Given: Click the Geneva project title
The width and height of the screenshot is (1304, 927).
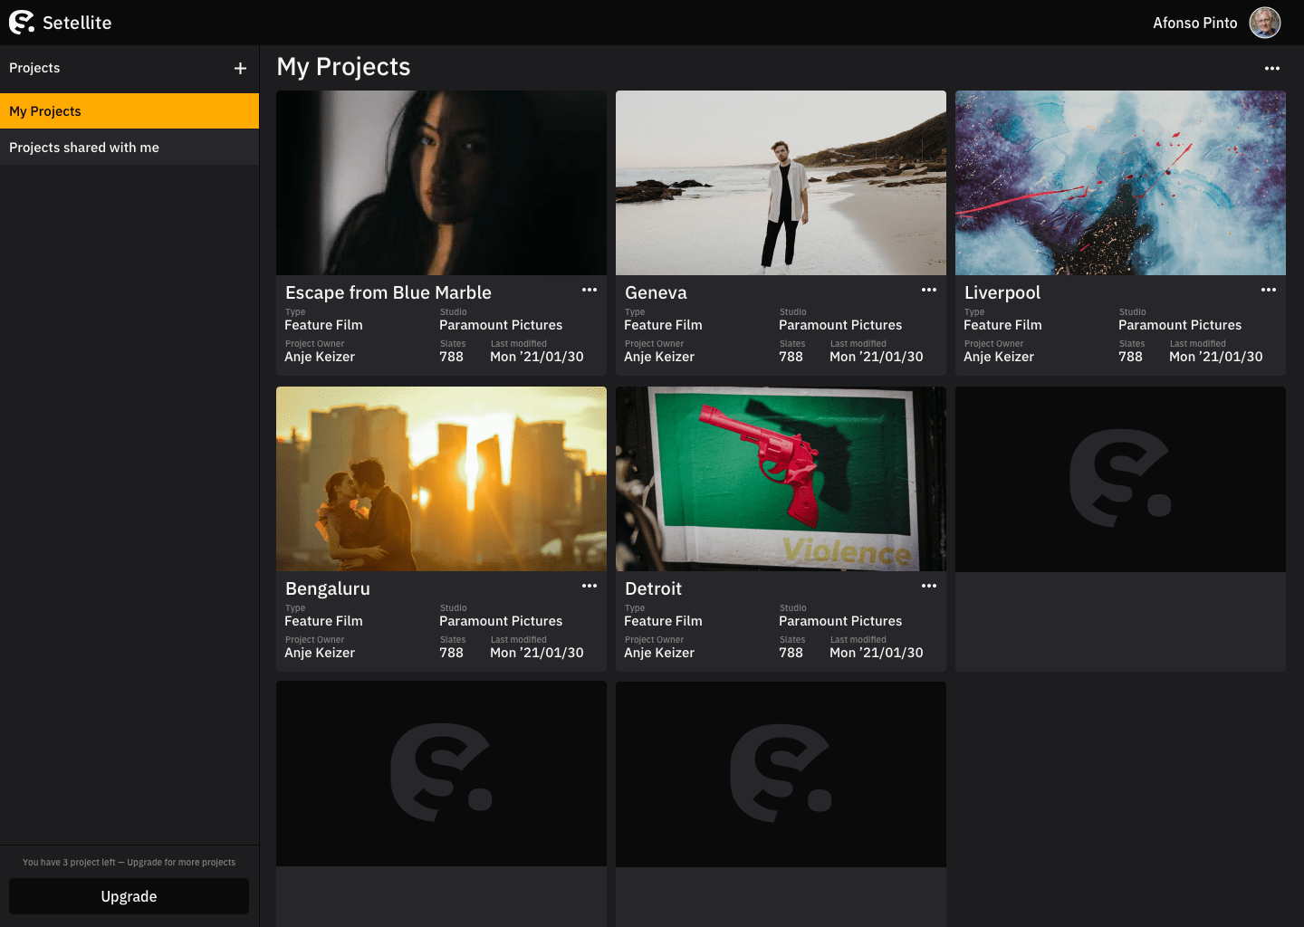Looking at the screenshot, I should click(x=656, y=293).
